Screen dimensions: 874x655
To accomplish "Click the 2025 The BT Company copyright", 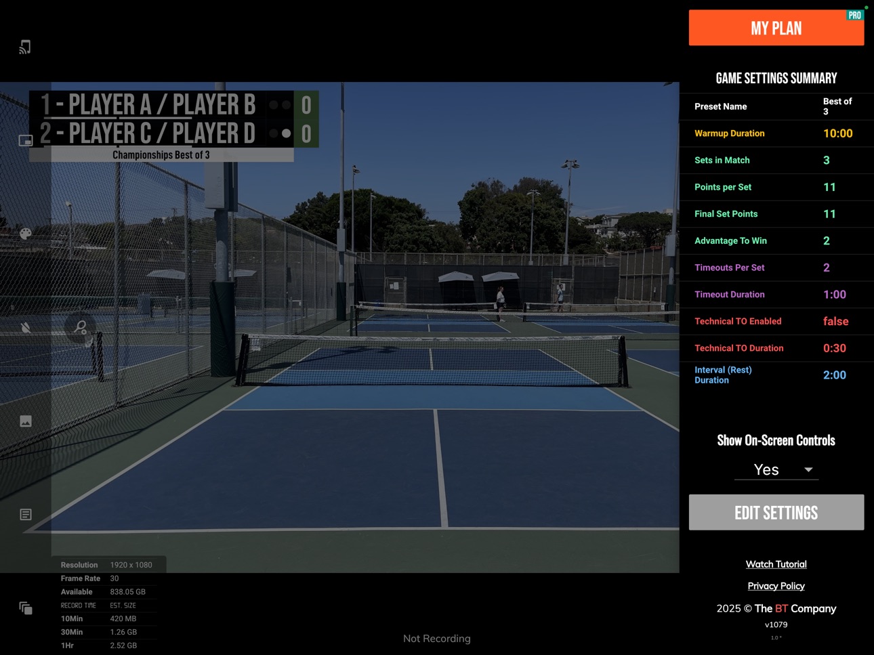I will click(x=776, y=608).
